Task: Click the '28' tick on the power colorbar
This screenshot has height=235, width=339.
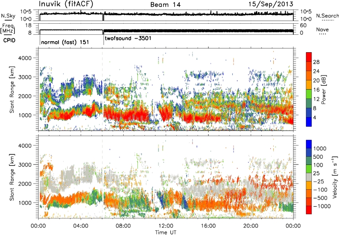Action: (316, 62)
